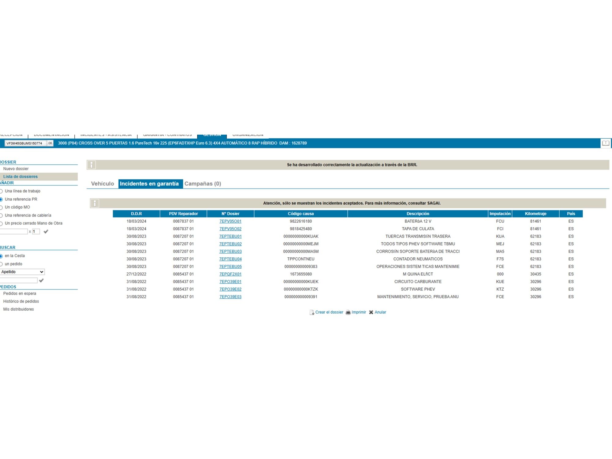Viewport: 612px width, 459px height.
Task: Click the printer Imprimir icon
Action: 348,312
